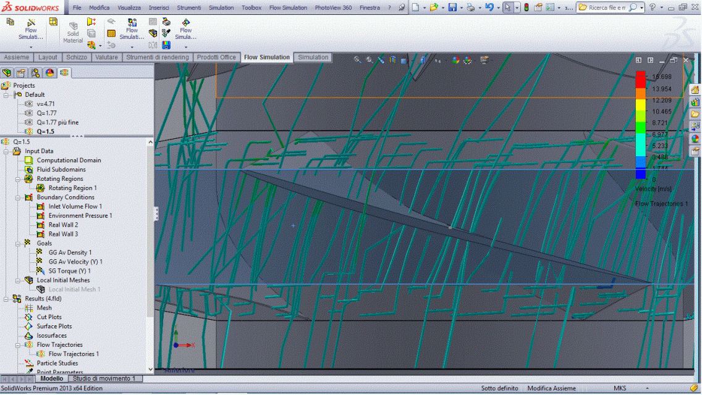Open the FeatureManager tree panel tab

[x=7, y=72]
